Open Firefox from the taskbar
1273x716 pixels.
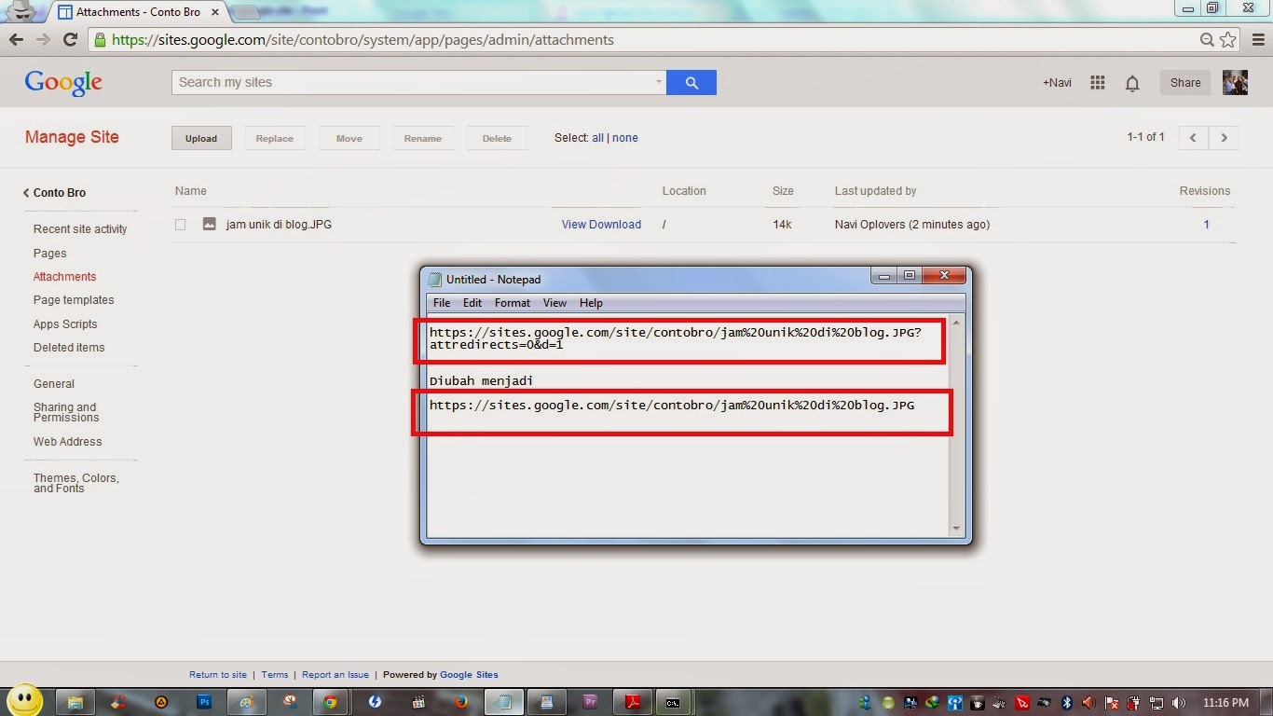click(x=460, y=702)
